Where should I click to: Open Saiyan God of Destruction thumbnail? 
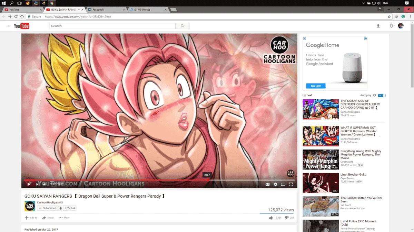321,109
